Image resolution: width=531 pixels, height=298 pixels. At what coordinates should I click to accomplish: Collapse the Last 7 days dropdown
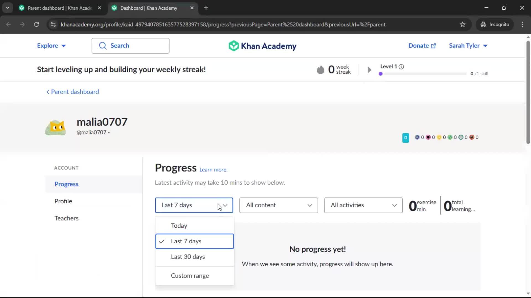194,205
